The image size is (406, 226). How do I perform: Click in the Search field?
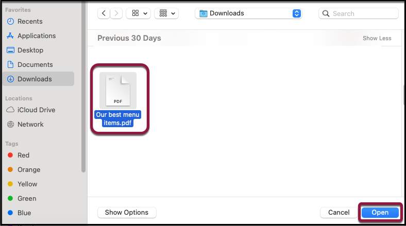tap(361, 13)
